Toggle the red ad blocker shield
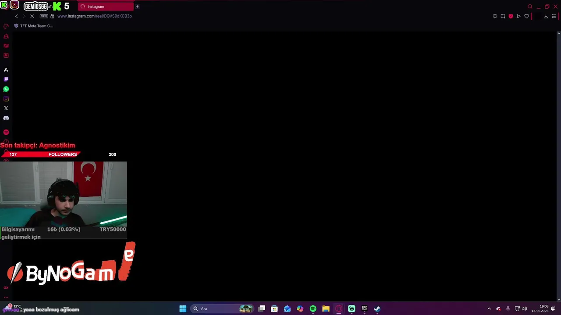 (511, 16)
